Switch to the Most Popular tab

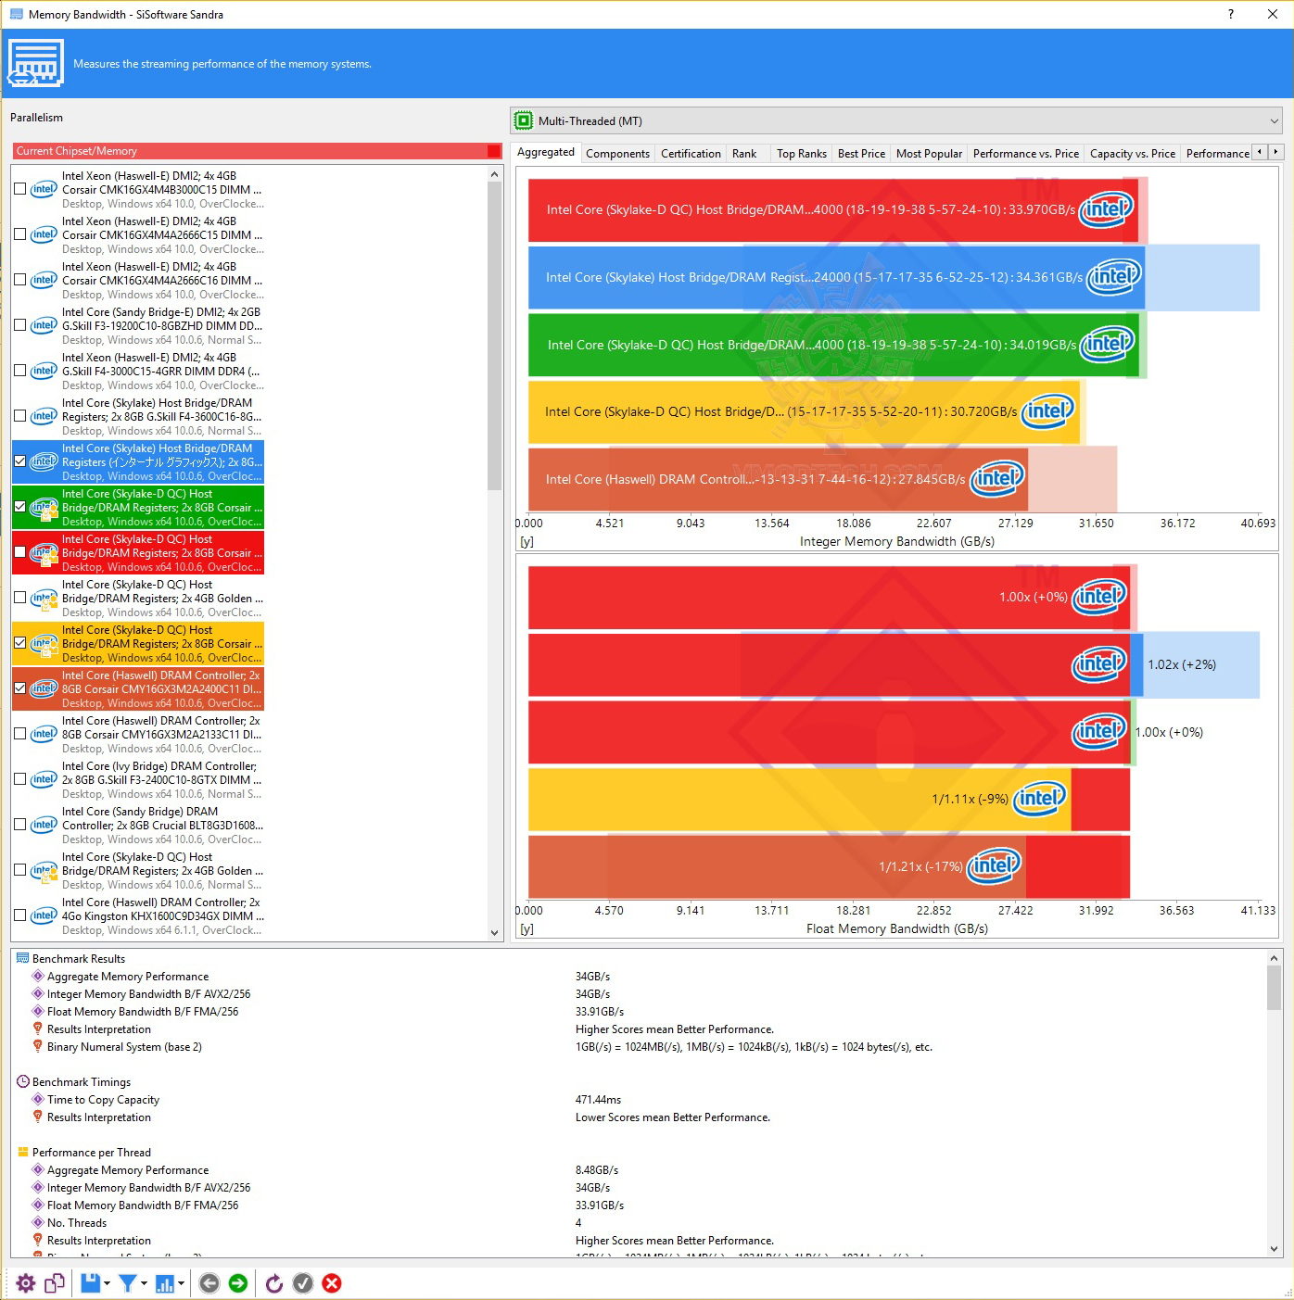coord(929,154)
